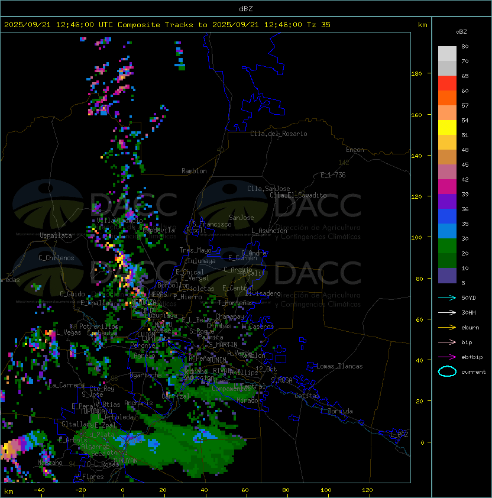Screen dimensions: 492x498
Task: Select the 160 km vertical axis tick label
Action: pyautogui.click(x=416, y=115)
